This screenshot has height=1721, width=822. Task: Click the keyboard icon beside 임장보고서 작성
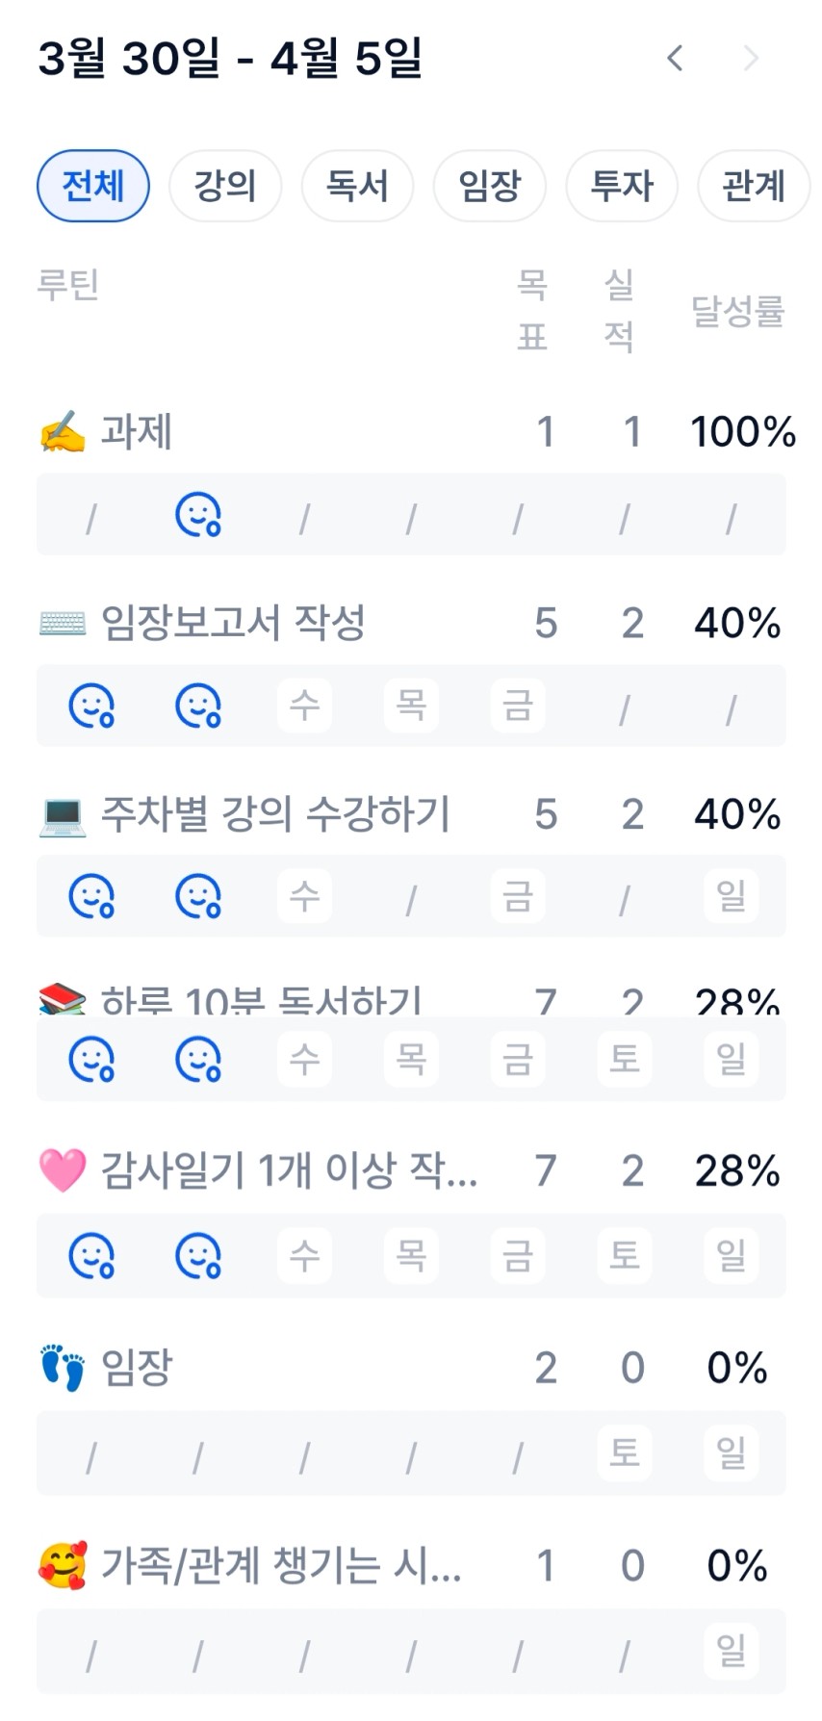click(63, 624)
